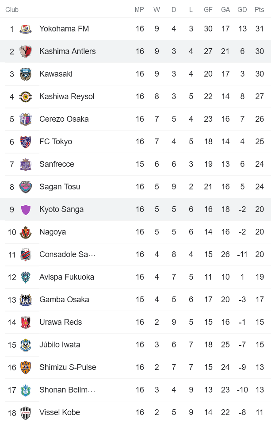271x427 pixels.
Task: Select the Cerezo Osaka badge
Action: (26, 119)
